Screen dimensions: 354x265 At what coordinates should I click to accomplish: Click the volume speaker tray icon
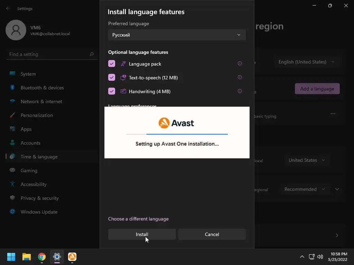[x=320, y=257]
